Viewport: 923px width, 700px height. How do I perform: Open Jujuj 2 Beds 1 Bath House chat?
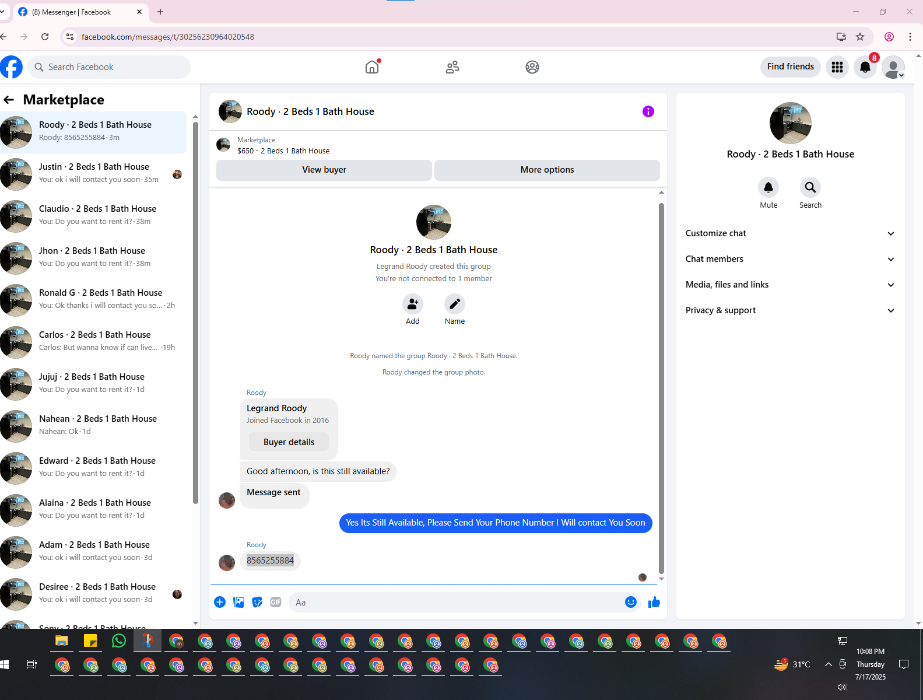click(93, 384)
